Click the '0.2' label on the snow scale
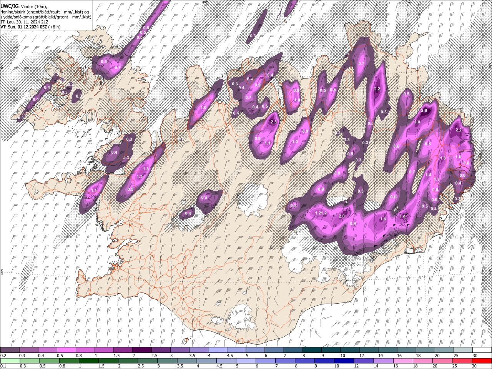The image size is (492, 369). (3, 356)
